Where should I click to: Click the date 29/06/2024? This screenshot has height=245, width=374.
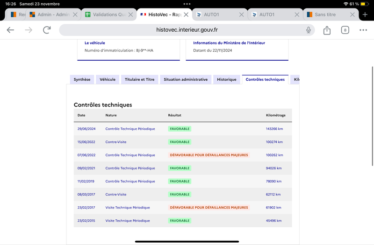click(86, 129)
